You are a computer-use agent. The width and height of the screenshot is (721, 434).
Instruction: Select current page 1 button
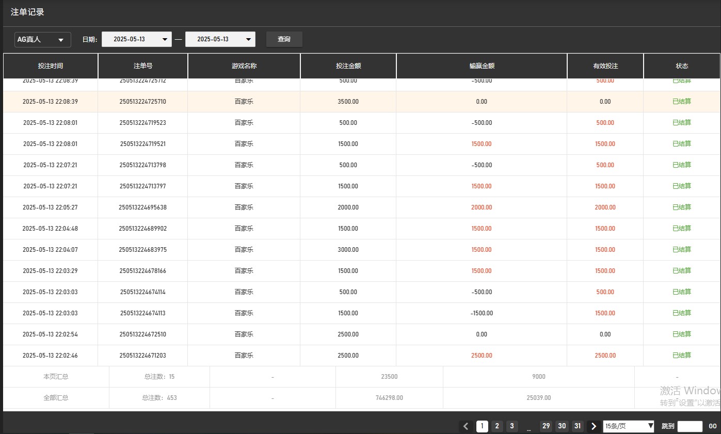(482, 426)
